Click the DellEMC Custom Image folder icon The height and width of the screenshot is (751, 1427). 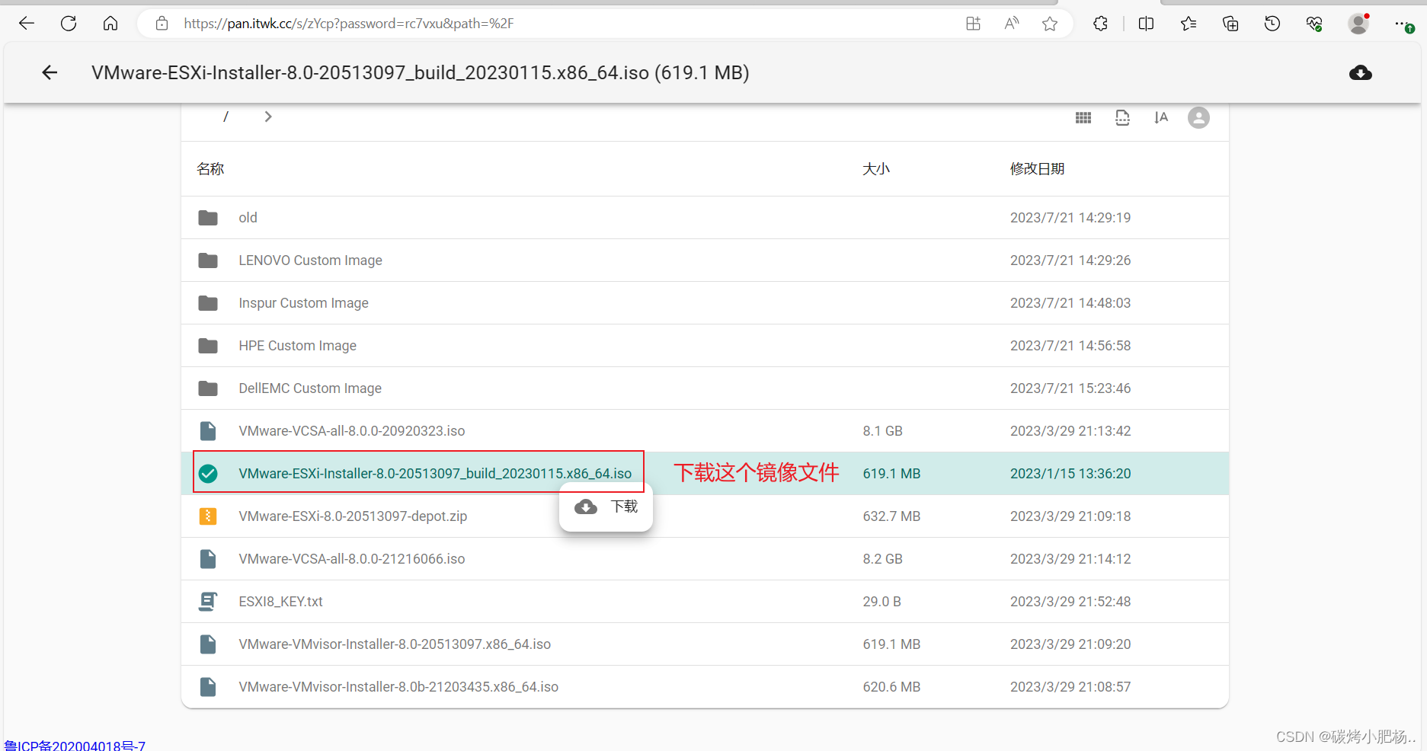(208, 388)
